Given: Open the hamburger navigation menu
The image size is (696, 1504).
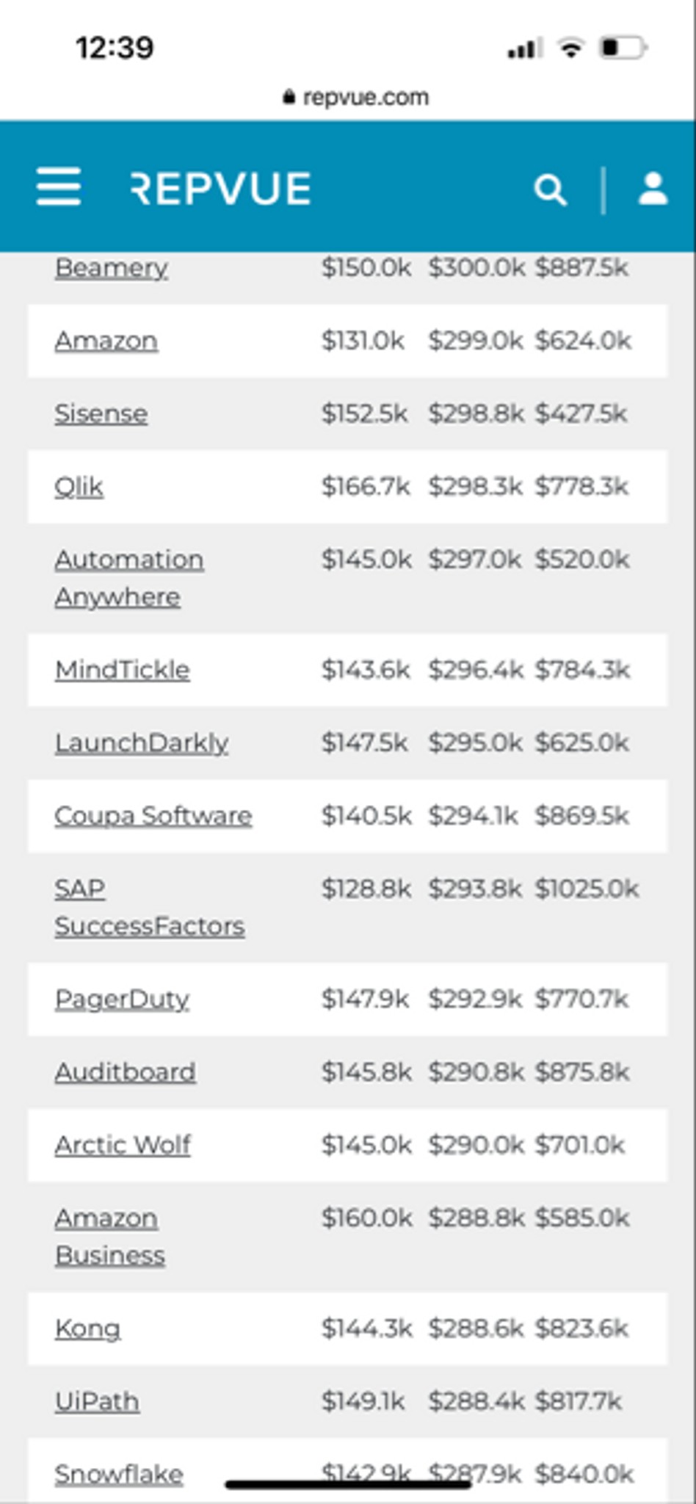Looking at the screenshot, I should [59, 189].
